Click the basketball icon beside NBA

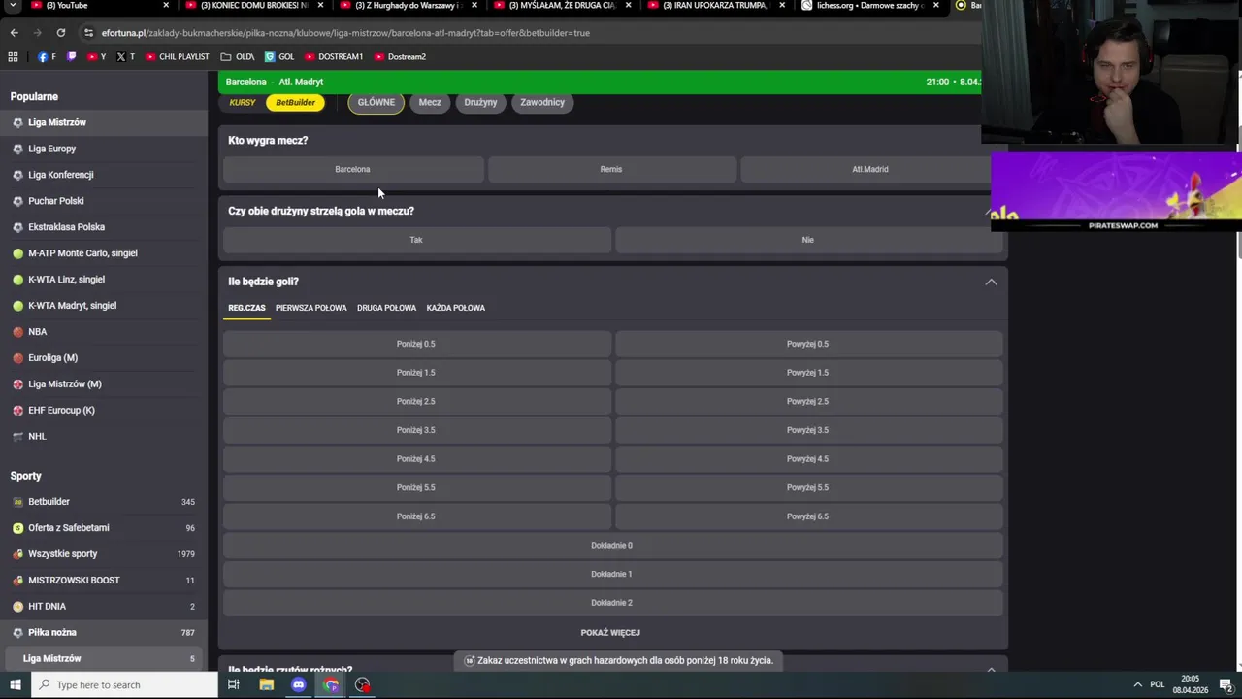click(18, 332)
